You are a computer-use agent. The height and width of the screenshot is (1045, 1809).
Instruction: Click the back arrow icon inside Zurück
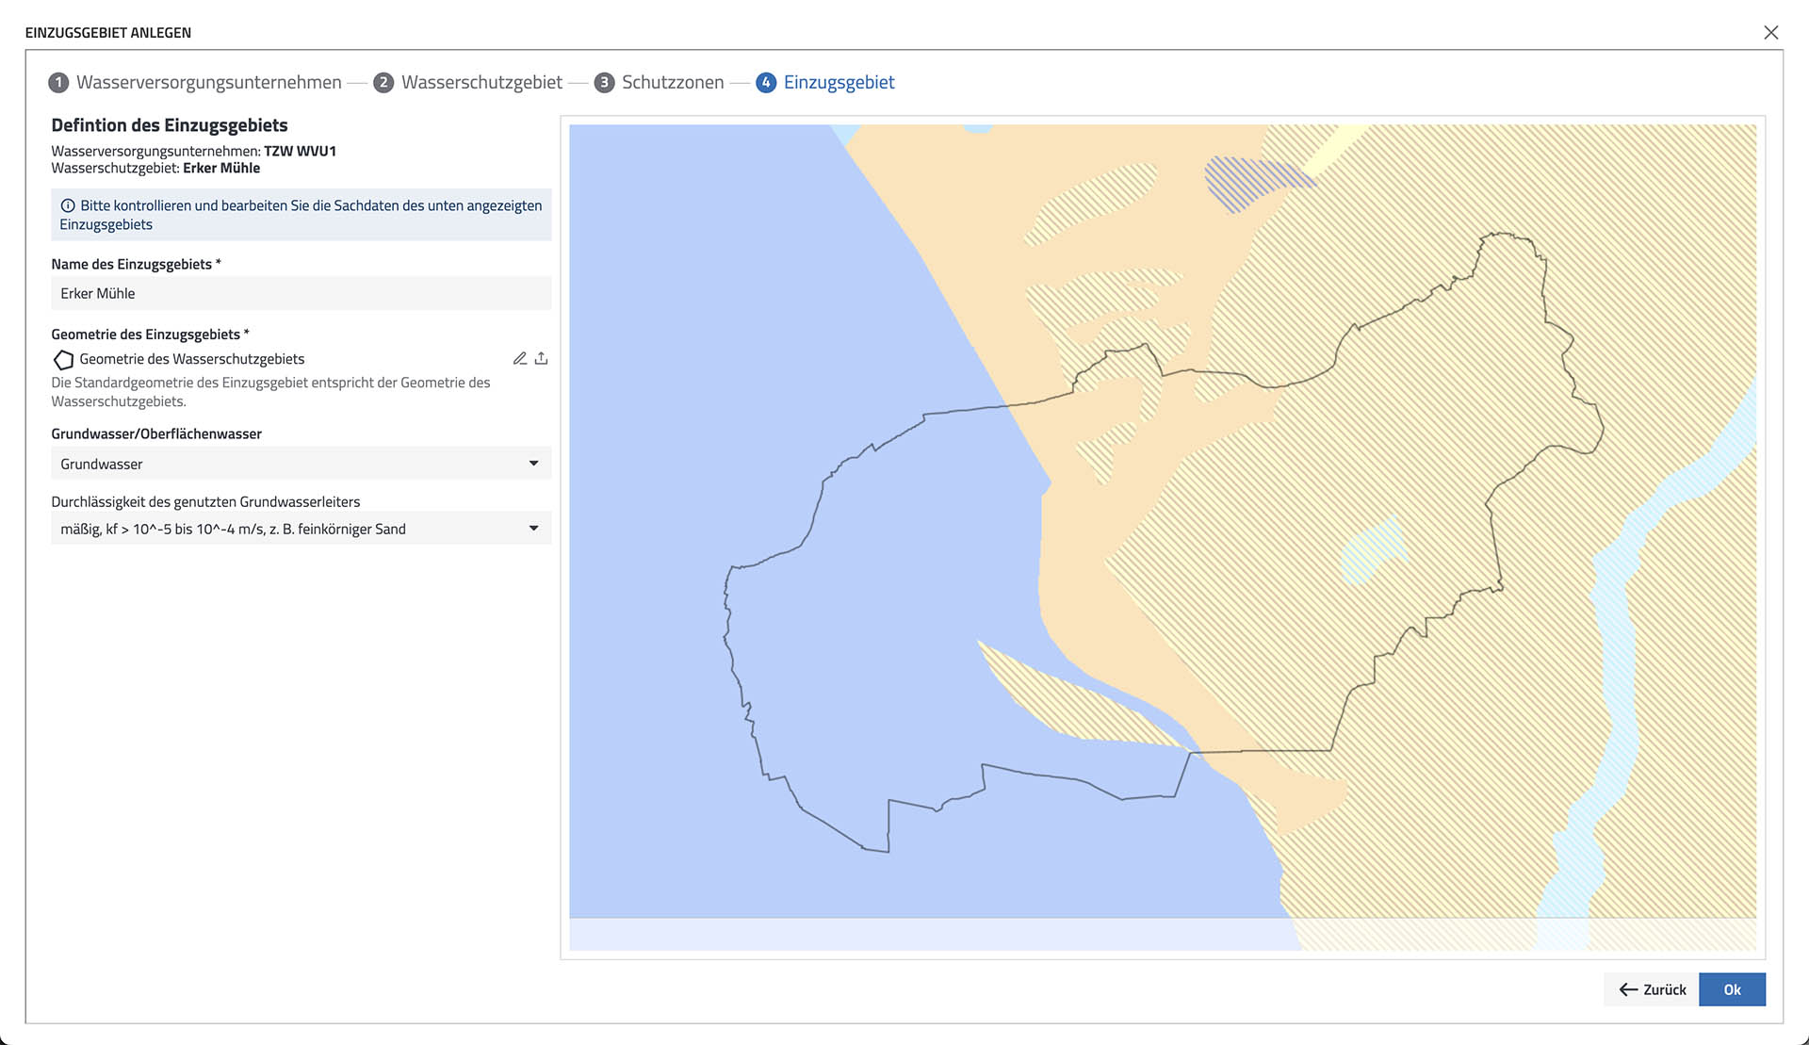(x=1627, y=989)
